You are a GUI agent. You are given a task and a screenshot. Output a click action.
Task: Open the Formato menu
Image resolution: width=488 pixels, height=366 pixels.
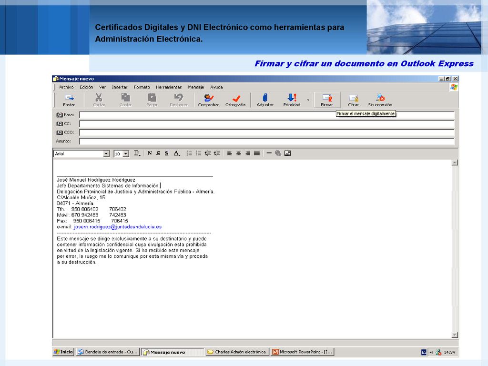(142, 87)
